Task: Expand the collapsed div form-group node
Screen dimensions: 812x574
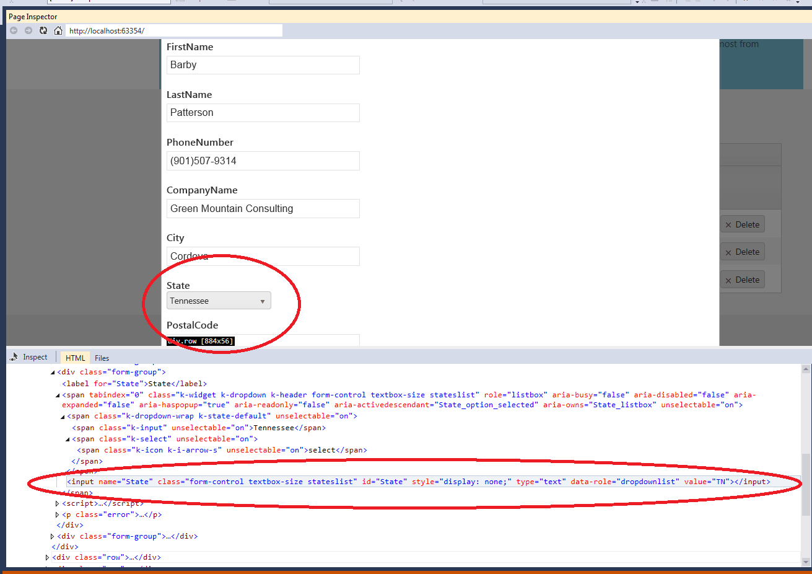Action: click(x=53, y=536)
